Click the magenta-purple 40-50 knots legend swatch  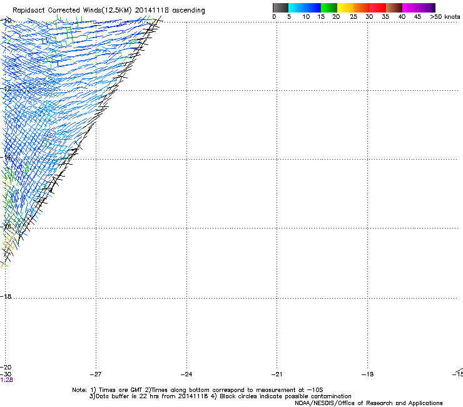coord(419,8)
